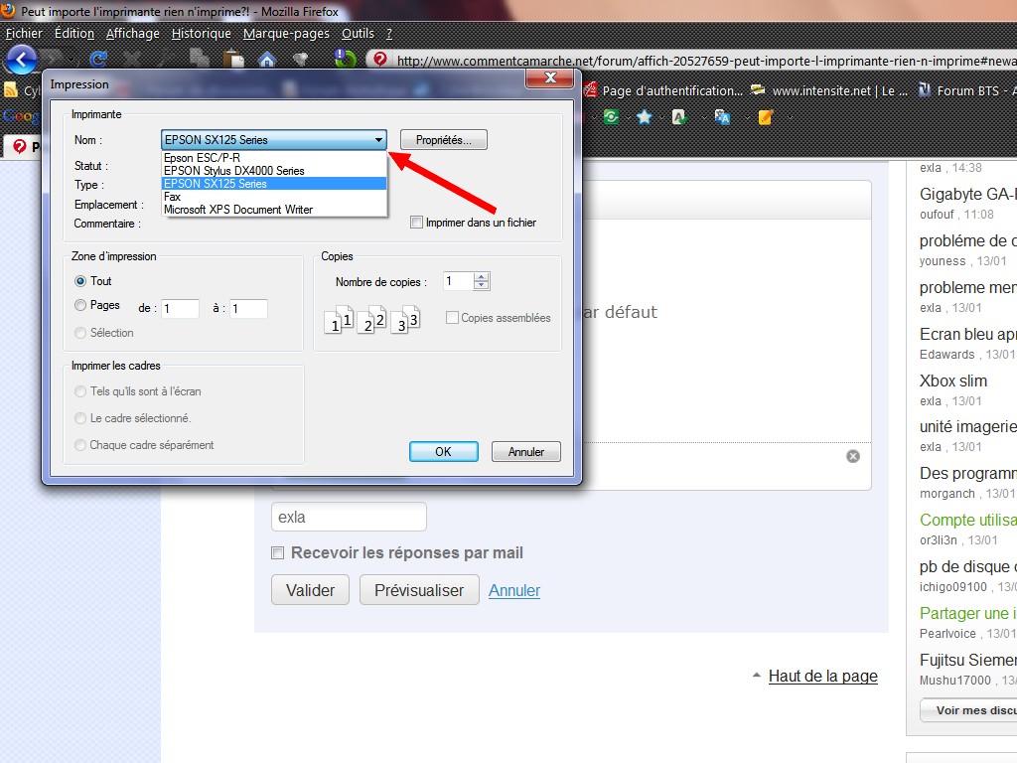Check Recevoir les réponses par mail
The width and height of the screenshot is (1017, 763).
click(x=279, y=553)
